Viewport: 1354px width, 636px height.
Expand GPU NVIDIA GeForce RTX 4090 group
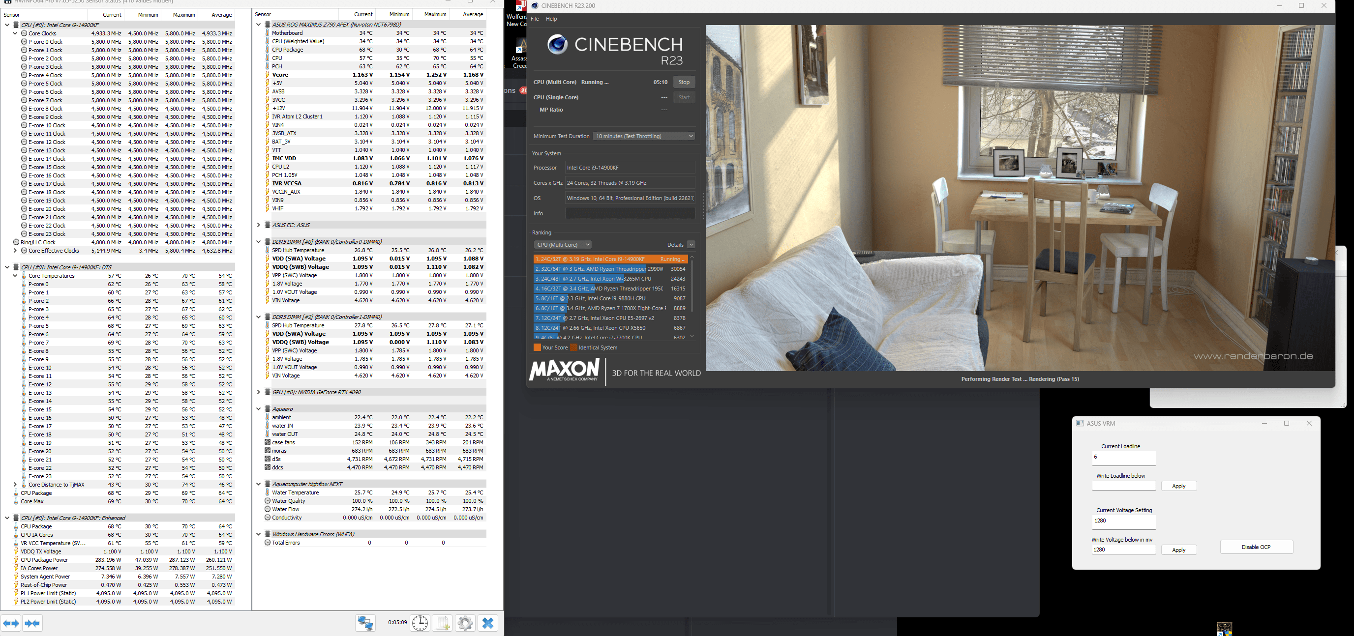point(258,392)
